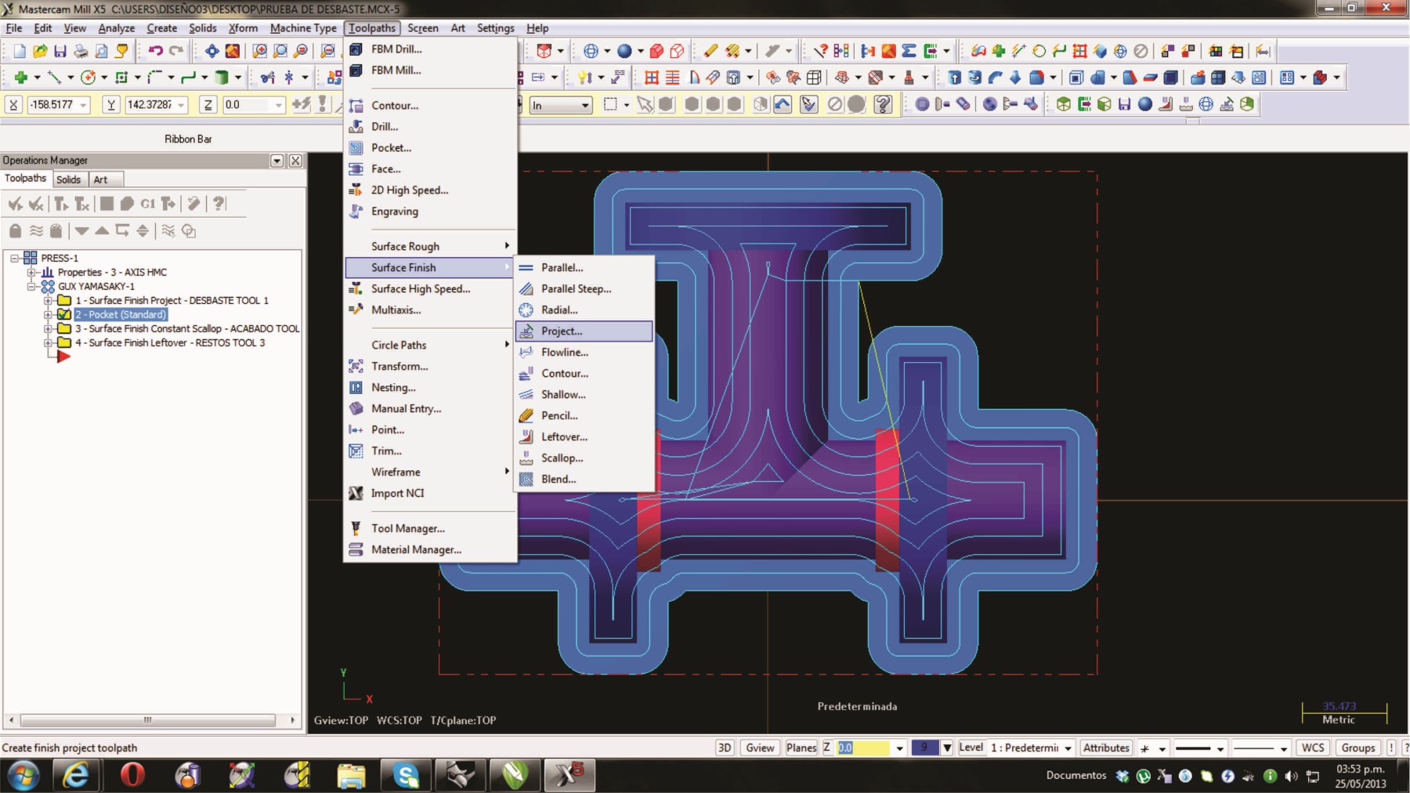Click the WCS button

[x=1313, y=748]
